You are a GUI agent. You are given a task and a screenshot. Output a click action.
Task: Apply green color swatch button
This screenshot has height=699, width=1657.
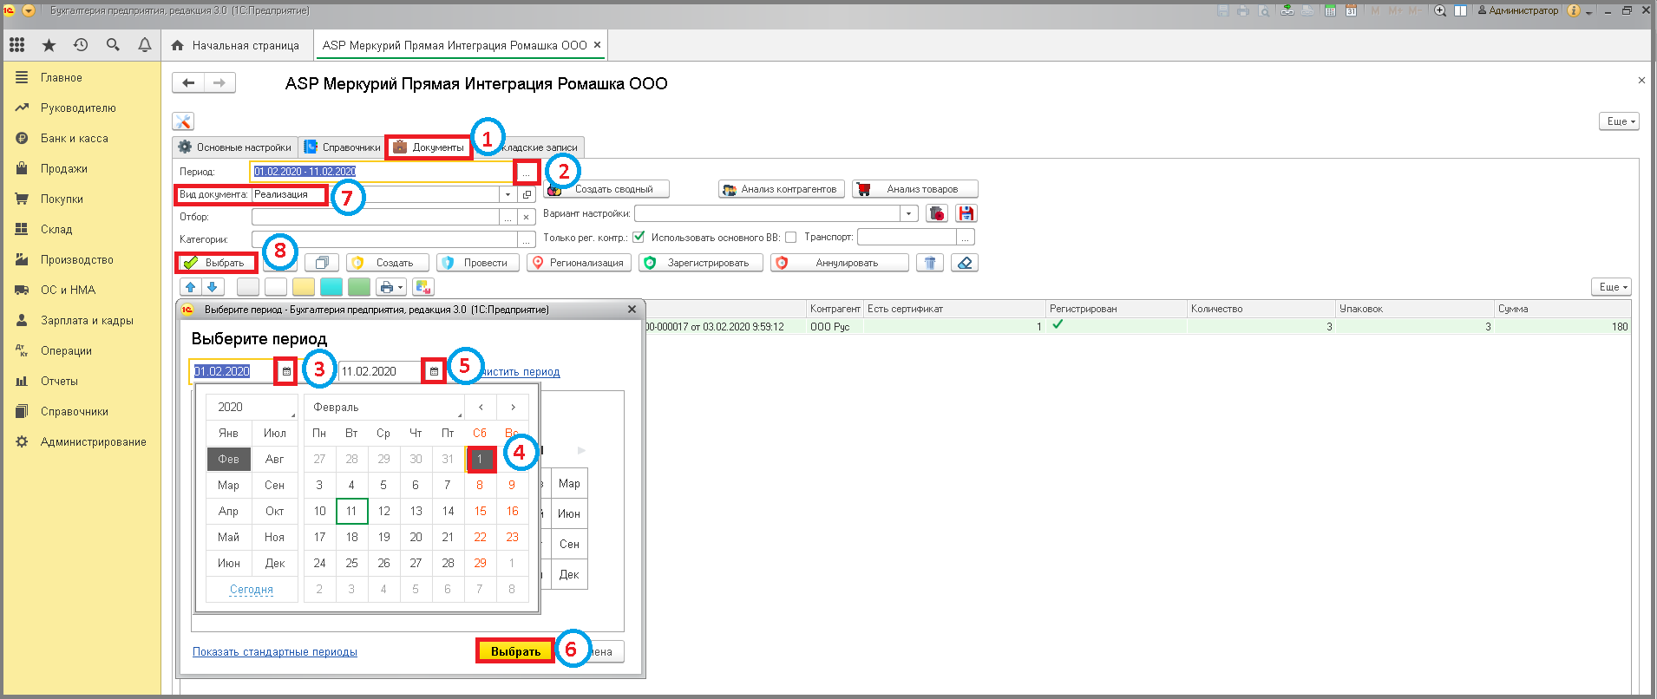pos(359,287)
